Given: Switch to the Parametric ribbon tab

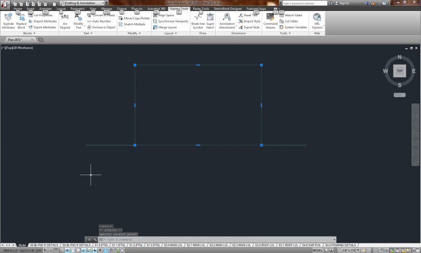Looking at the screenshot, I should point(77,9).
